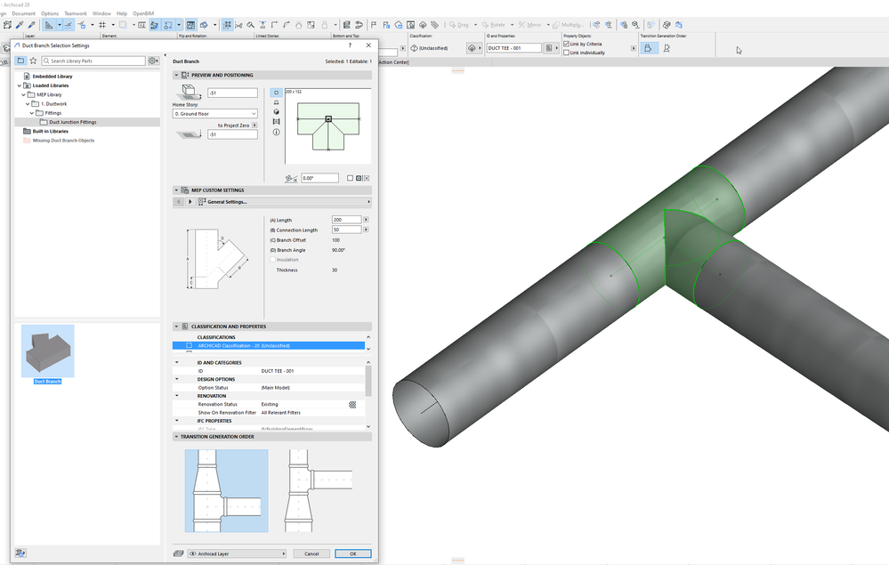The height and width of the screenshot is (565, 889).
Task: Select the 3D preview mode icon
Action: pyautogui.click(x=276, y=112)
